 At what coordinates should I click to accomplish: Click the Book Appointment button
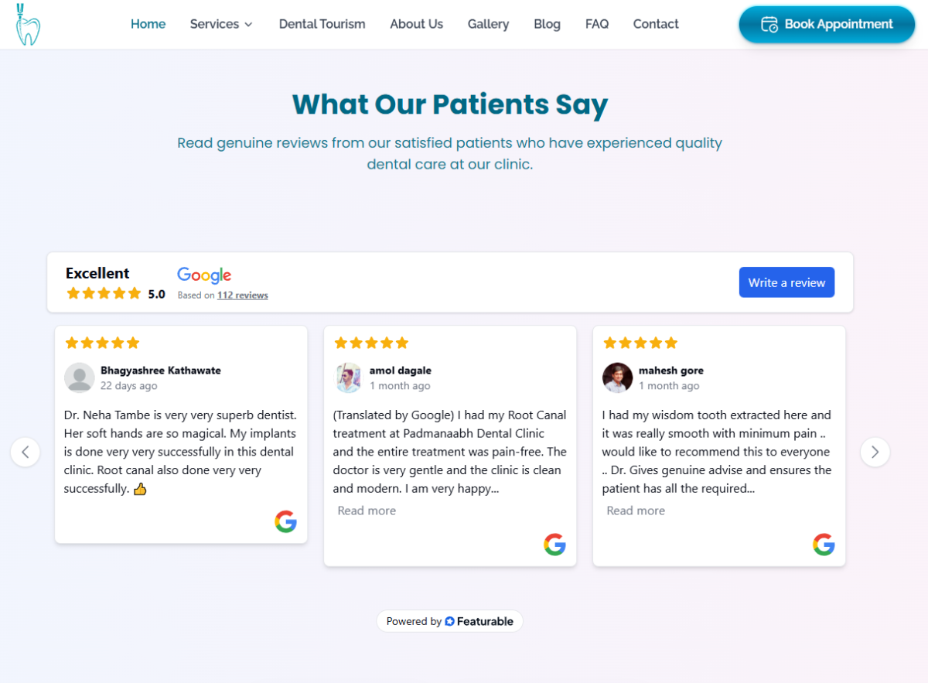coord(827,25)
